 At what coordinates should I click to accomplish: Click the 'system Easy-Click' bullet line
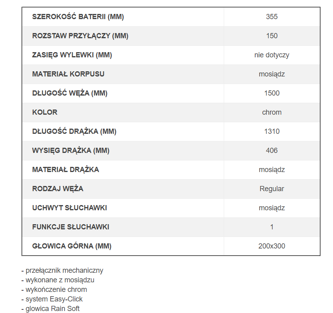(x=52, y=299)
